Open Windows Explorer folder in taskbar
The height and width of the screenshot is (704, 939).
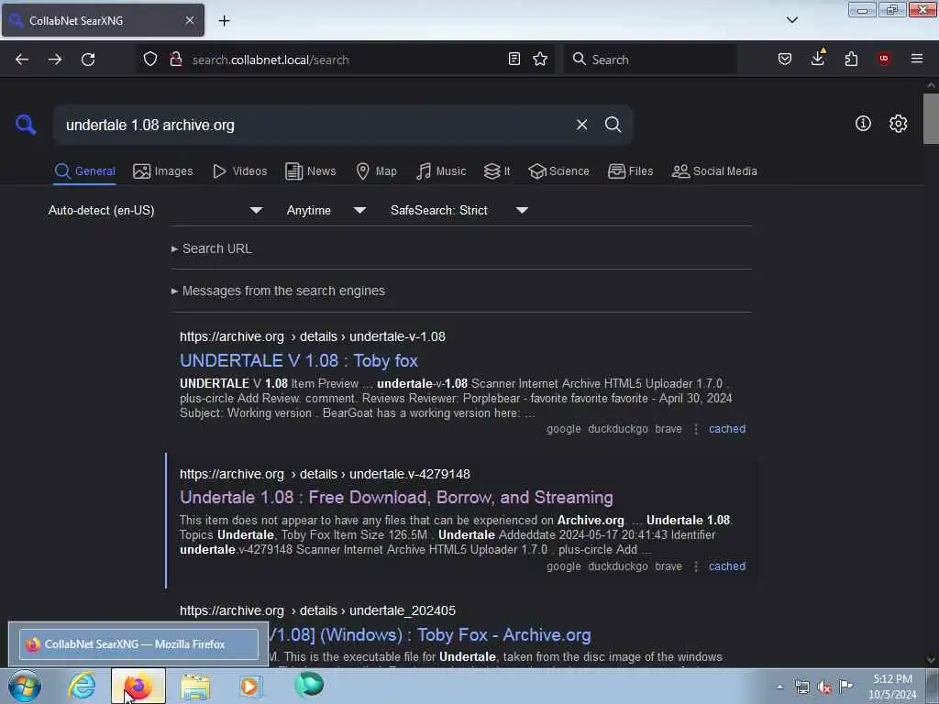tap(195, 686)
